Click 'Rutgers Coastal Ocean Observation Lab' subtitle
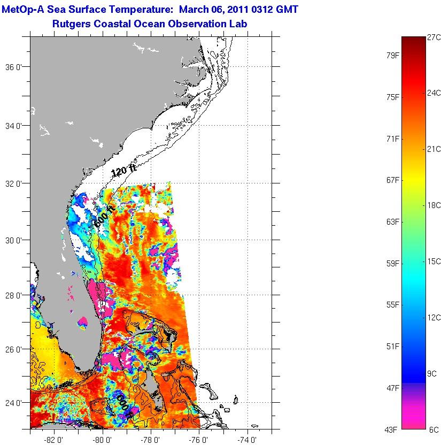Screen dimensions: 441x445 150,24
